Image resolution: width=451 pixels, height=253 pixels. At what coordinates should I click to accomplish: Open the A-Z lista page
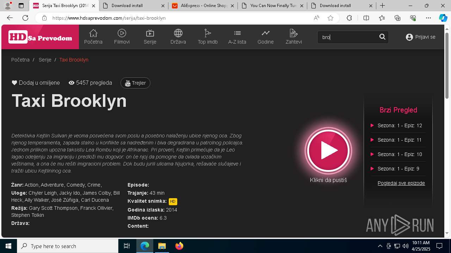click(237, 37)
